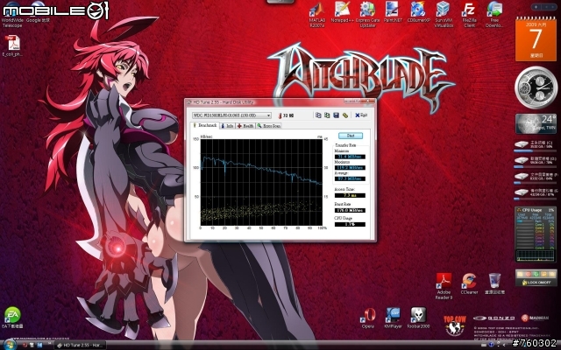This screenshot has height=350, width=561.
Task: Click the Access Time 7.3 ms value
Action: click(350, 195)
